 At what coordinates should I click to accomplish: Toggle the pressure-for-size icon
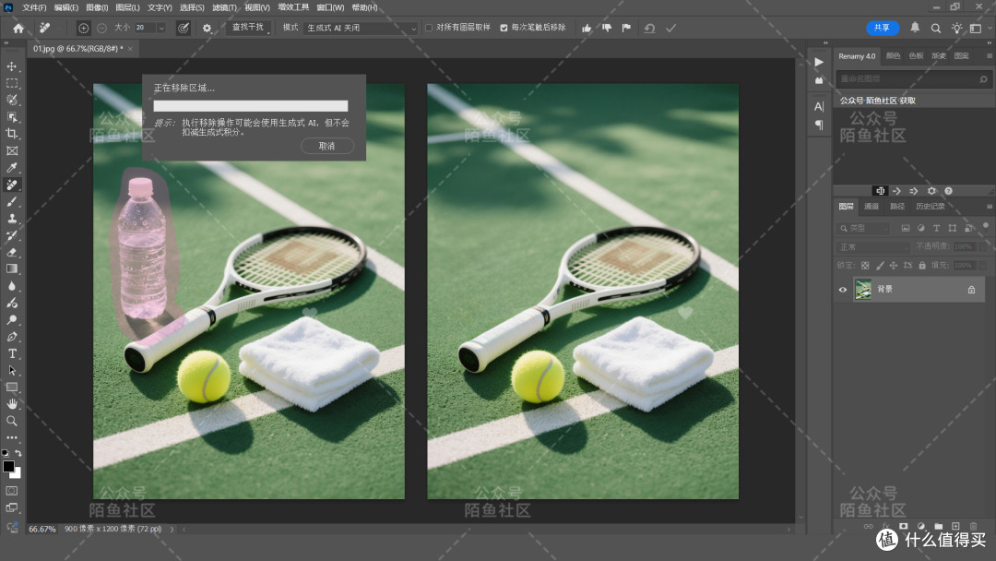coord(183,28)
